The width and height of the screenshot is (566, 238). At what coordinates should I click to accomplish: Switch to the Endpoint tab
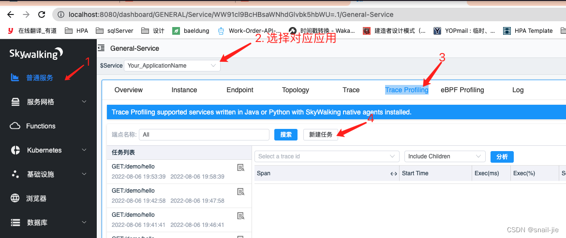coord(240,90)
